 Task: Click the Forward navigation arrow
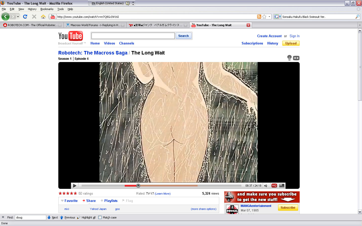point(13,17)
